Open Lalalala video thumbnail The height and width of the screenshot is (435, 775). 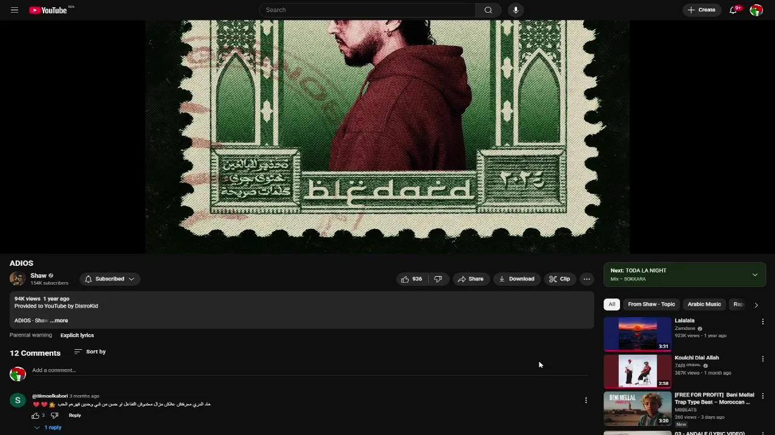click(638, 334)
